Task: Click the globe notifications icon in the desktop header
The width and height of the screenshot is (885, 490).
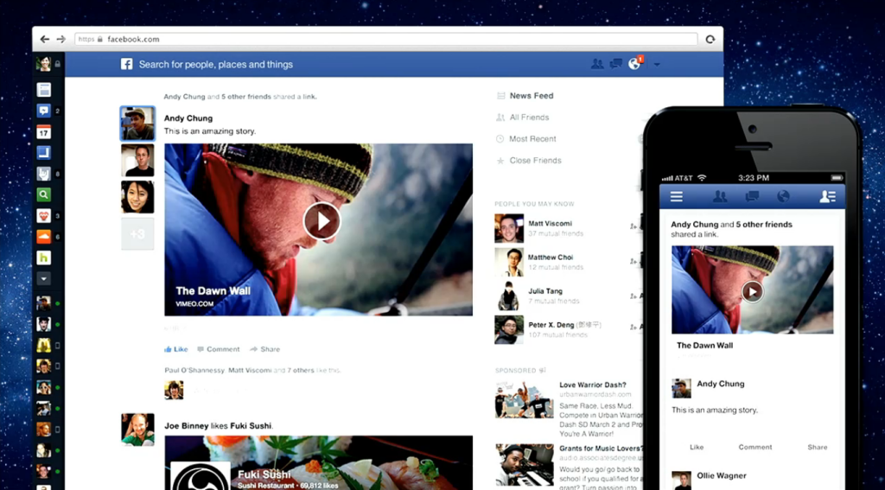Action: pos(635,63)
